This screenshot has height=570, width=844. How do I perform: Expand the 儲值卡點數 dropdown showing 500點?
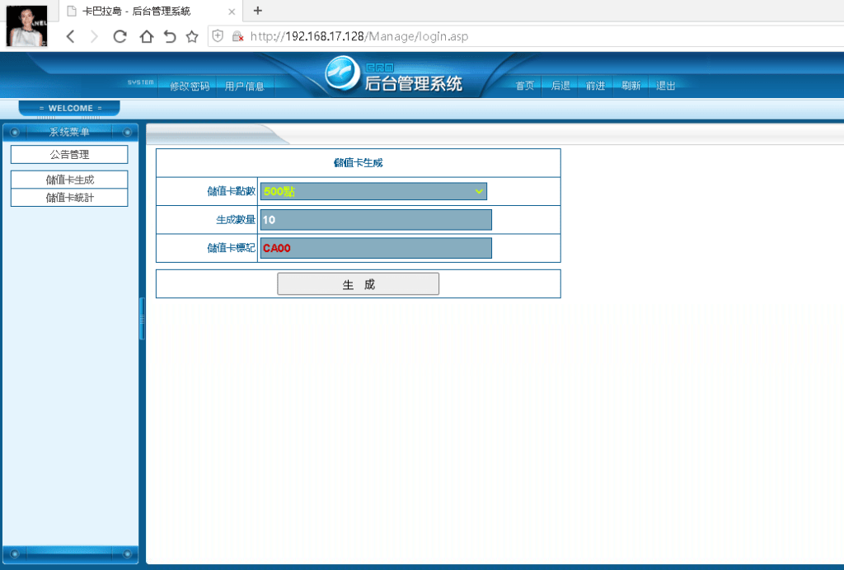373,191
